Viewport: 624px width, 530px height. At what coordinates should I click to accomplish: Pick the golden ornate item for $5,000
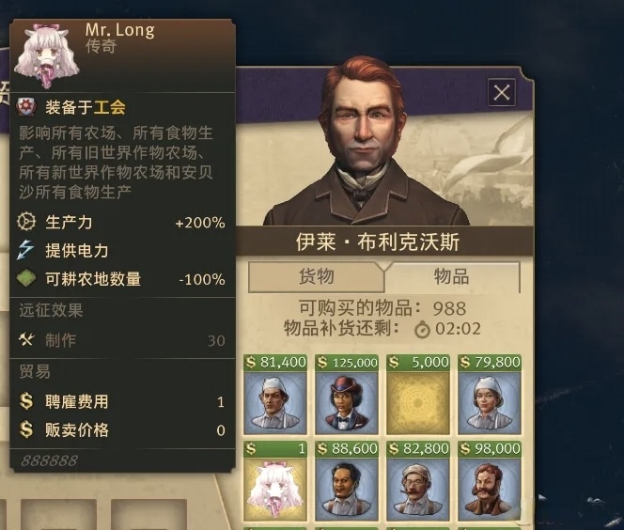[418, 395]
